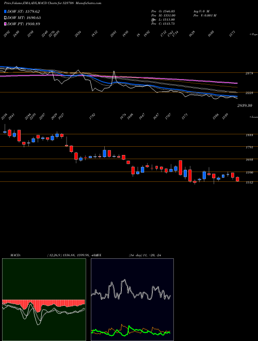Click the 'MACD:' panel heading

point(15,255)
